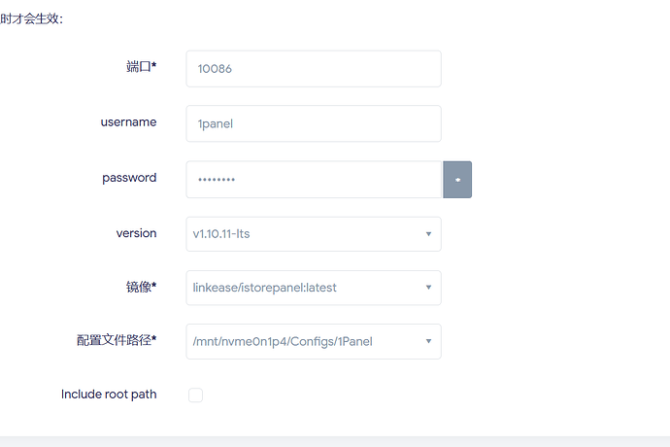Click the 配置文件路径 field label
Screen dimensions: 670x447
pyautogui.click(x=117, y=340)
